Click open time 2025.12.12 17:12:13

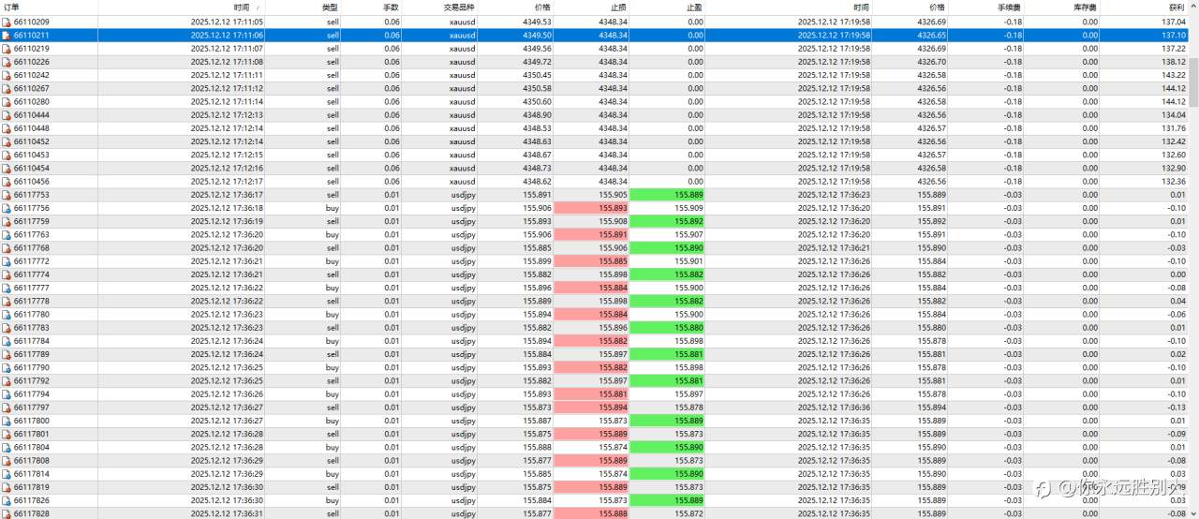point(227,115)
